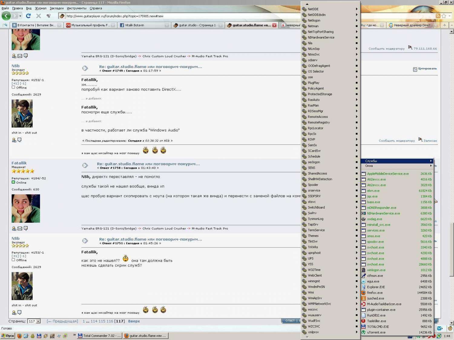Image resolution: width=454 pixels, height=340 pixels.
Task: Switch to "Неверный драйвер Direct..." tab
Action: [x=413, y=25]
